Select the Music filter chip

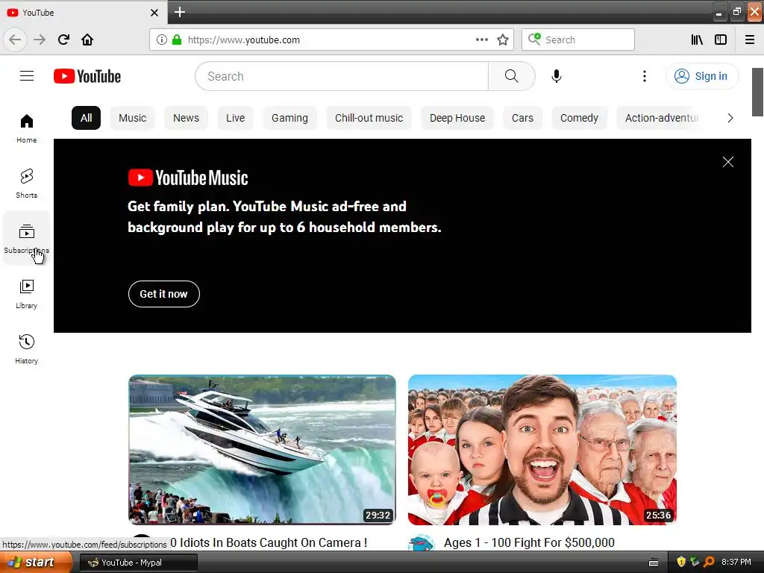pyautogui.click(x=133, y=118)
